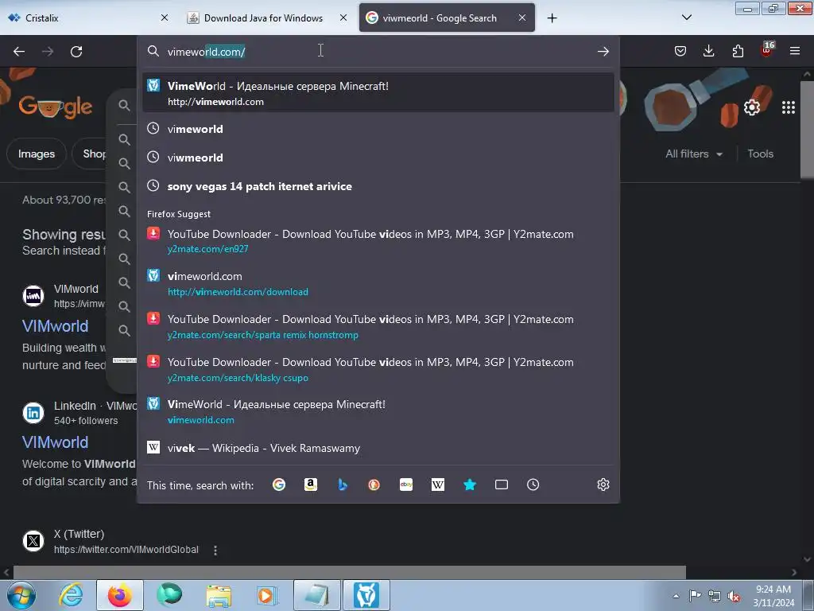This screenshot has width=814, height=611.
Task: Search with Amazon this time
Action: [x=311, y=485]
